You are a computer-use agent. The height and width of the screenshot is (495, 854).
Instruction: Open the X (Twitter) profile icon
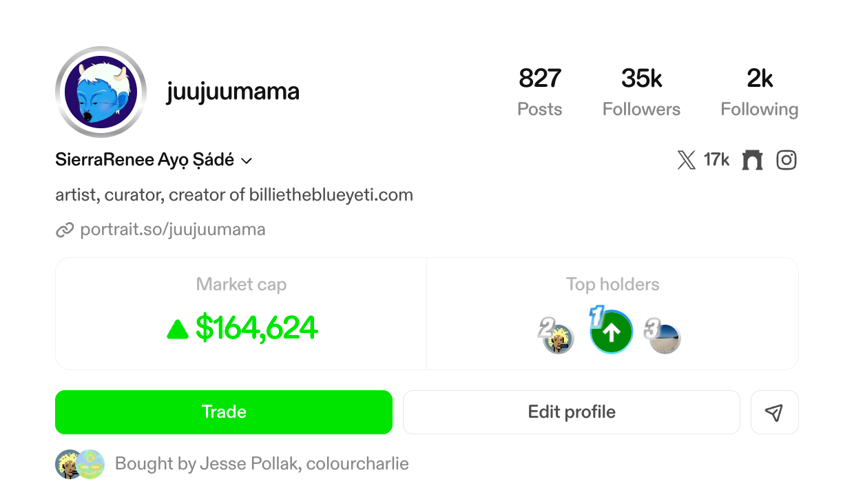click(x=686, y=161)
